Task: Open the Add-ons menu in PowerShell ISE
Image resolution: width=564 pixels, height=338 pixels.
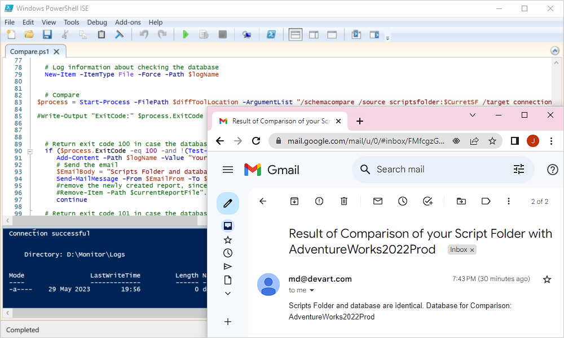Action: pyautogui.click(x=127, y=23)
